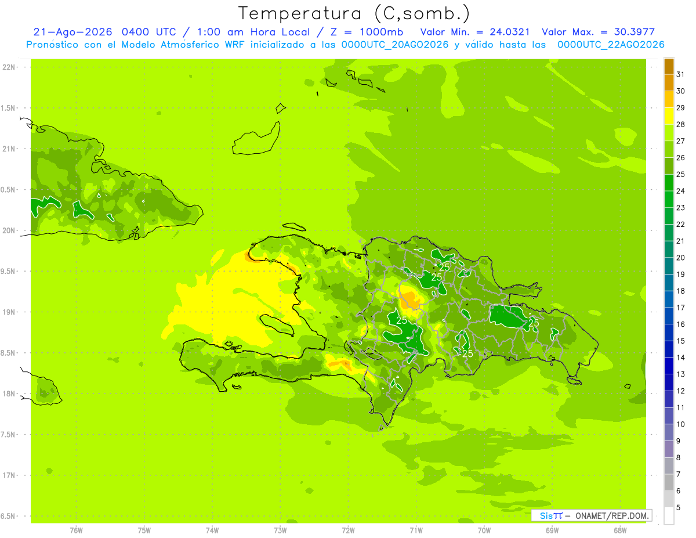Click the yellow legend swatch between 28 and 29
696x538 pixels.
(669, 116)
